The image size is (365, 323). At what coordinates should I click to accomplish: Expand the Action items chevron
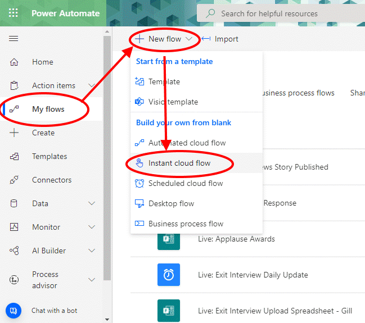(92, 85)
